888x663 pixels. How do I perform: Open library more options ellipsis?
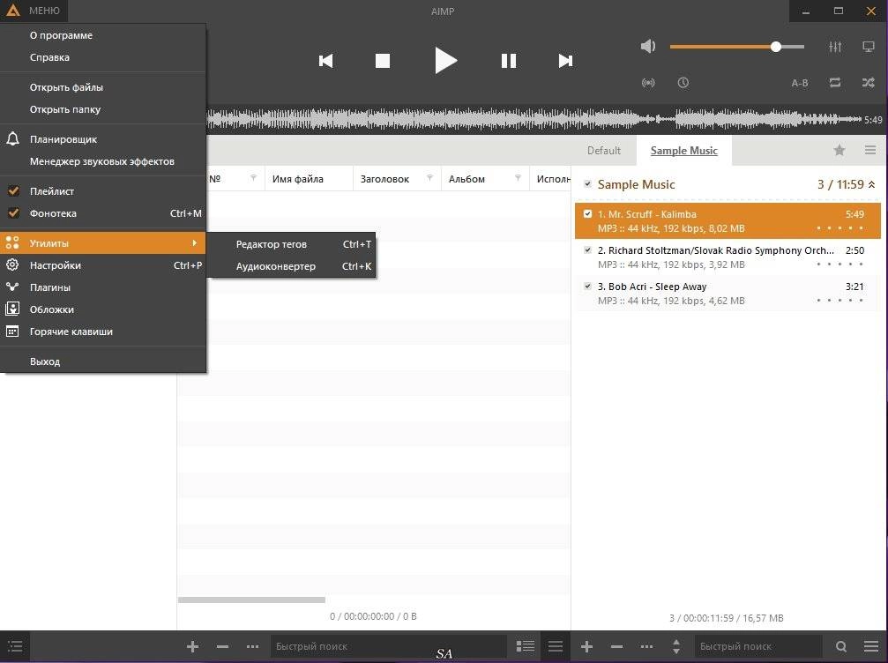point(252,646)
